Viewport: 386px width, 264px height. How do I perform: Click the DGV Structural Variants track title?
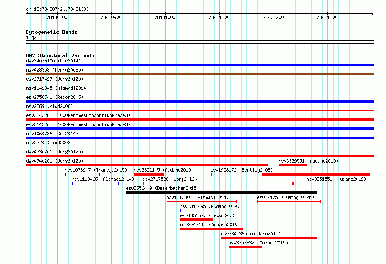(61, 55)
